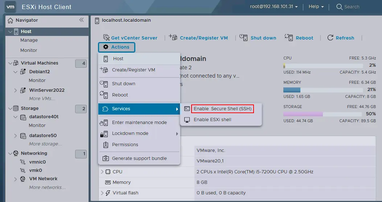The width and height of the screenshot is (382, 202).
Task: Click the More networks... link
Action: pos(47,187)
